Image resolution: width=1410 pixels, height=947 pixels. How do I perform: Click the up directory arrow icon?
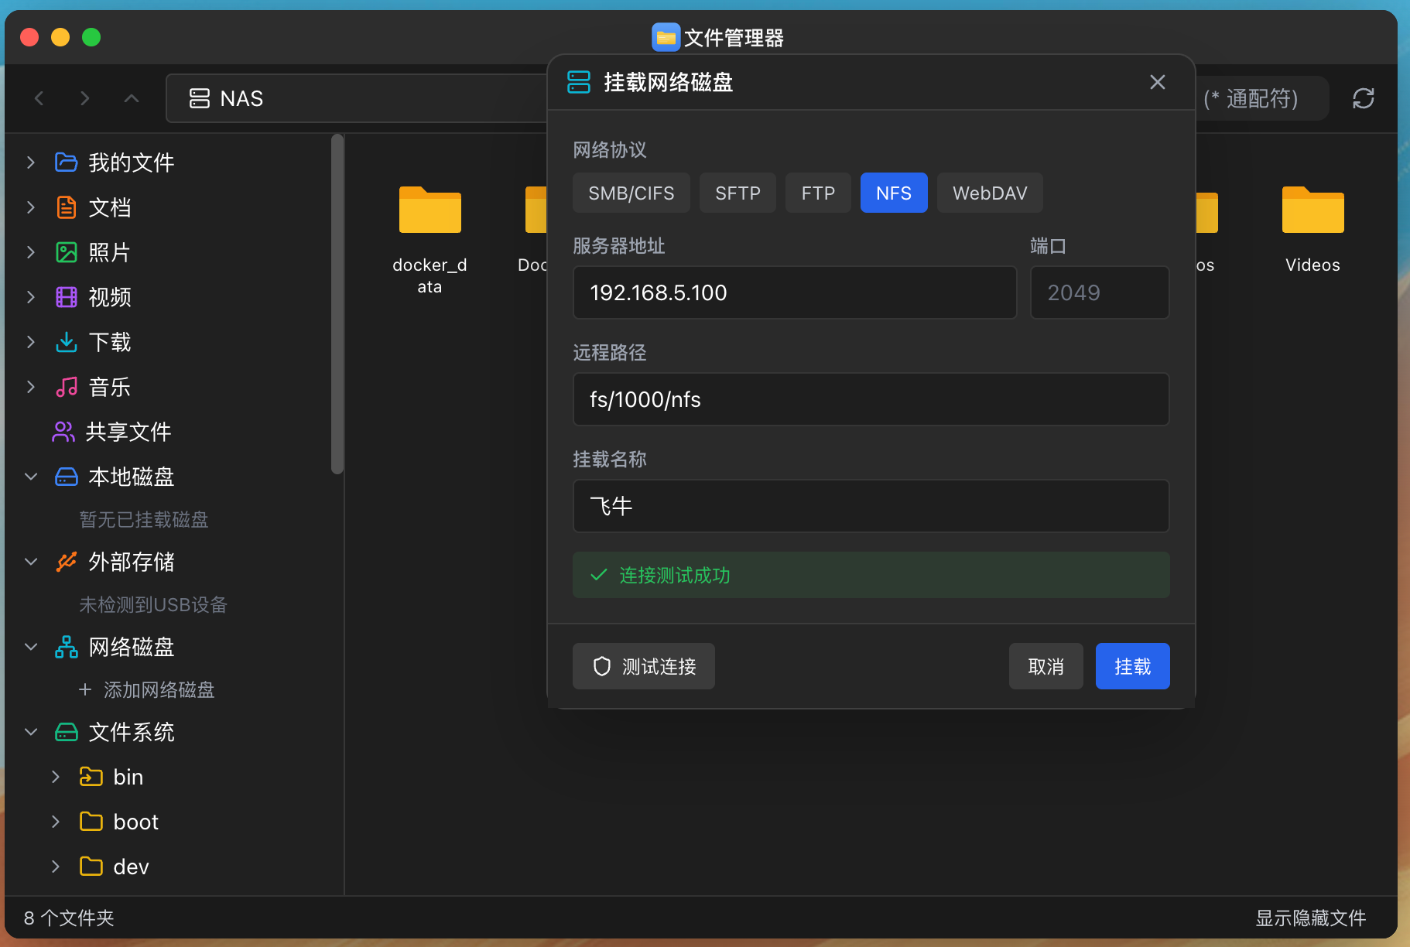pyautogui.click(x=132, y=98)
